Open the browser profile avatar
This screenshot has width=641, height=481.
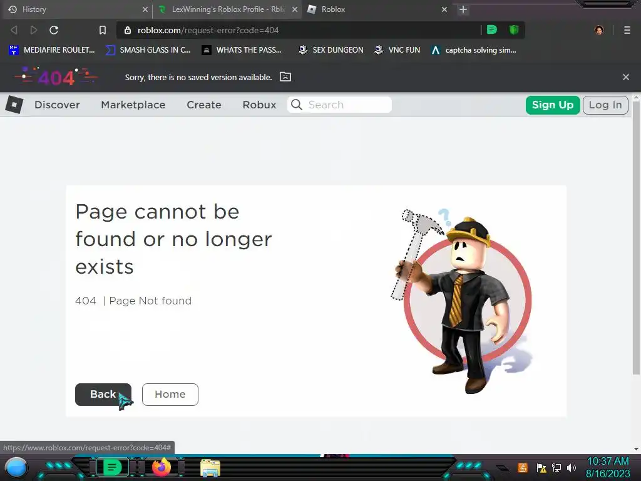(x=599, y=30)
